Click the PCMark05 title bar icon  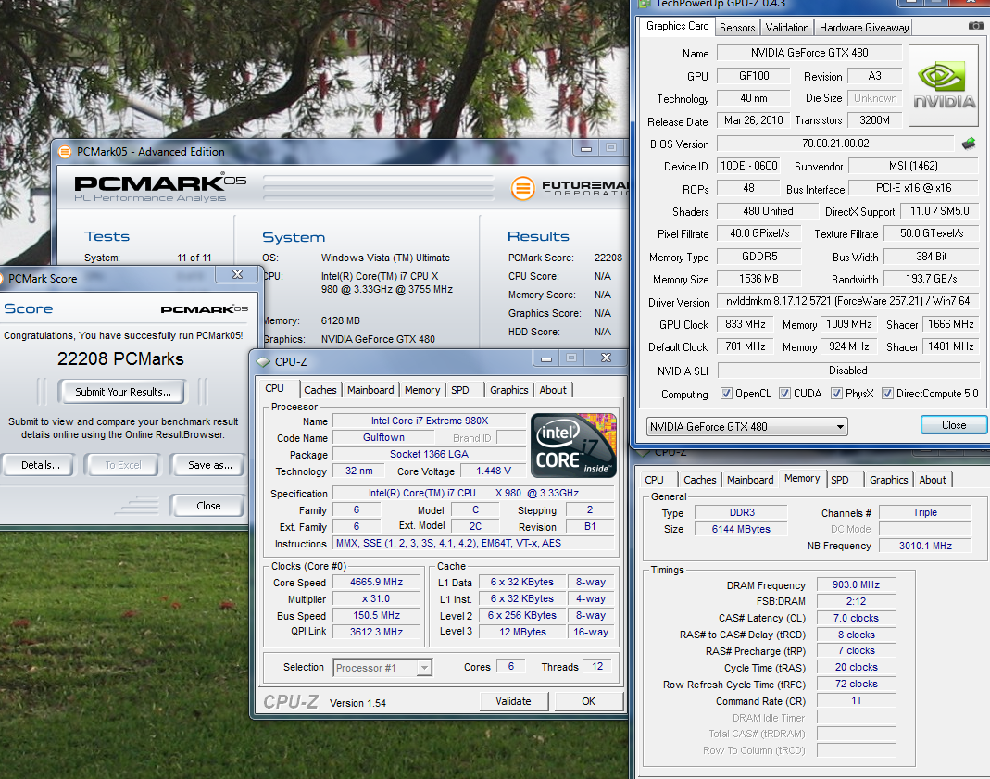pos(65,152)
